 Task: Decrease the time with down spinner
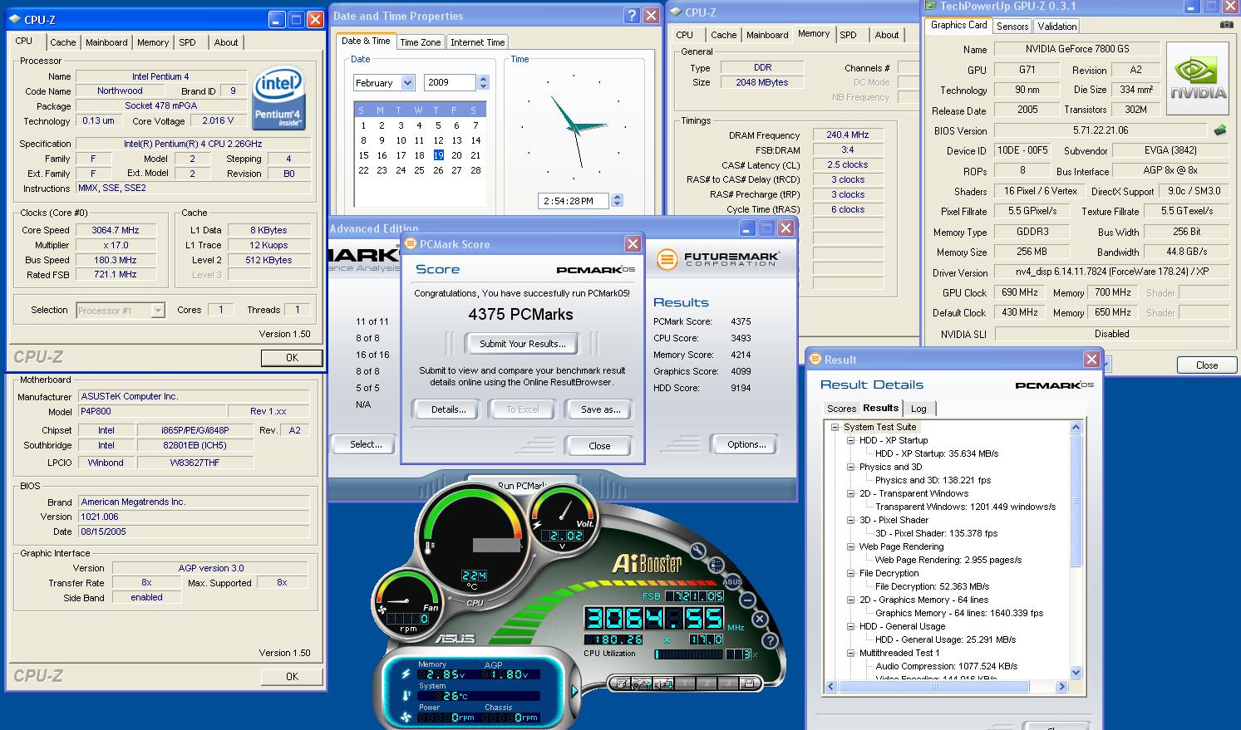(x=617, y=203)
